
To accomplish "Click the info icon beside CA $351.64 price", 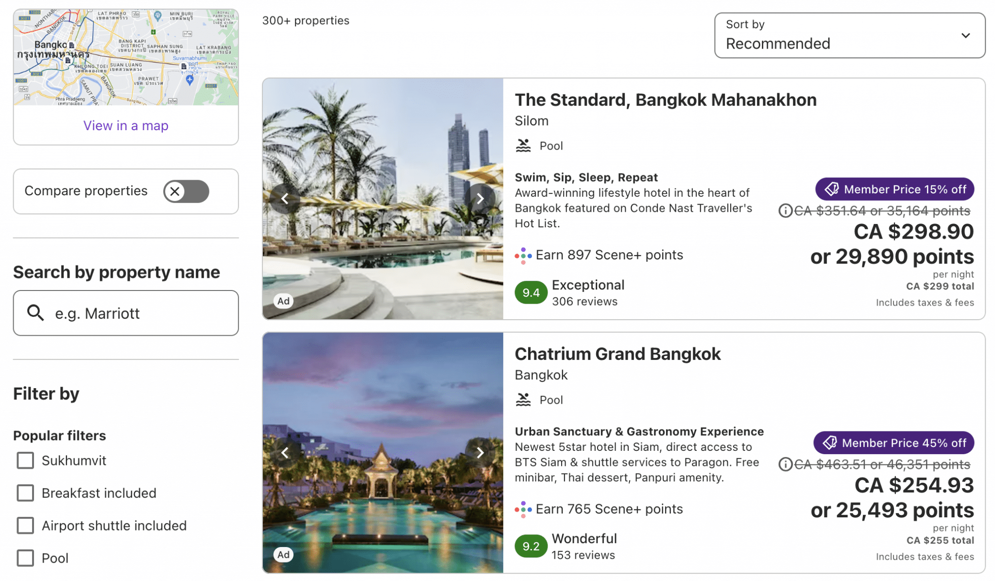I will click(785, 211).
